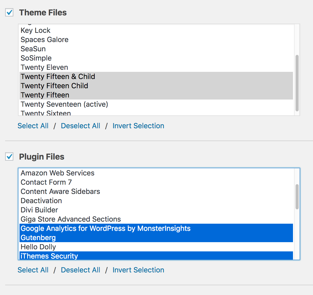
Task: Click Select All under Plugin Files
Action: (x=33, y=270)
